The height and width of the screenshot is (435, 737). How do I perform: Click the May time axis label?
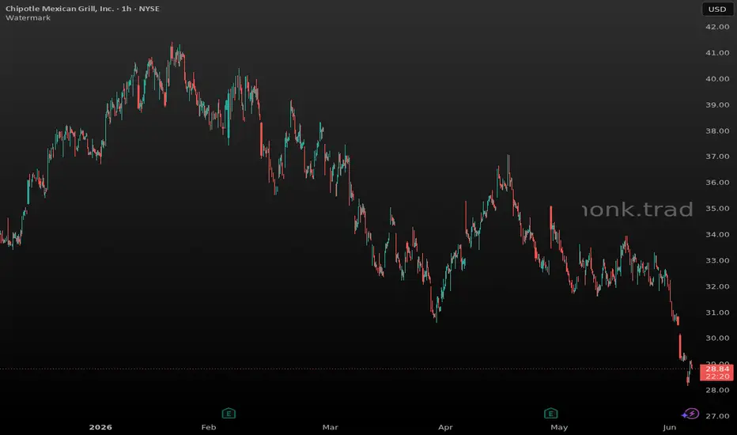coord(559,427)
